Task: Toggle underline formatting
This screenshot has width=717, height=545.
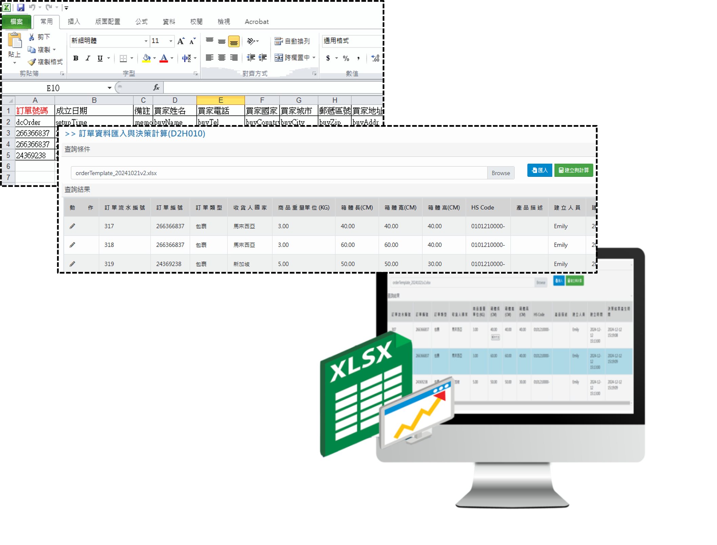Action: point(100,58)
